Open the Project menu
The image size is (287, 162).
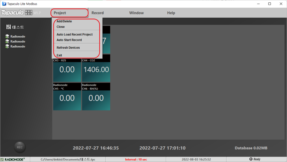click(x=70, y=13)
